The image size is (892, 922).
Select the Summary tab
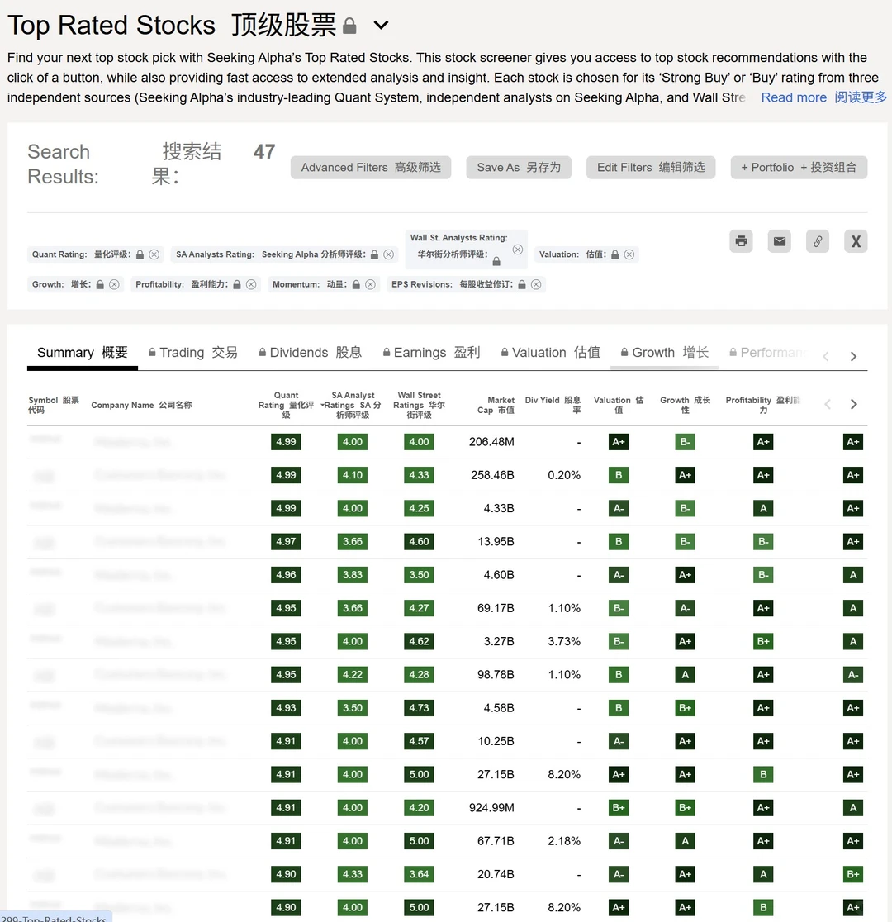tap(83, 352)
